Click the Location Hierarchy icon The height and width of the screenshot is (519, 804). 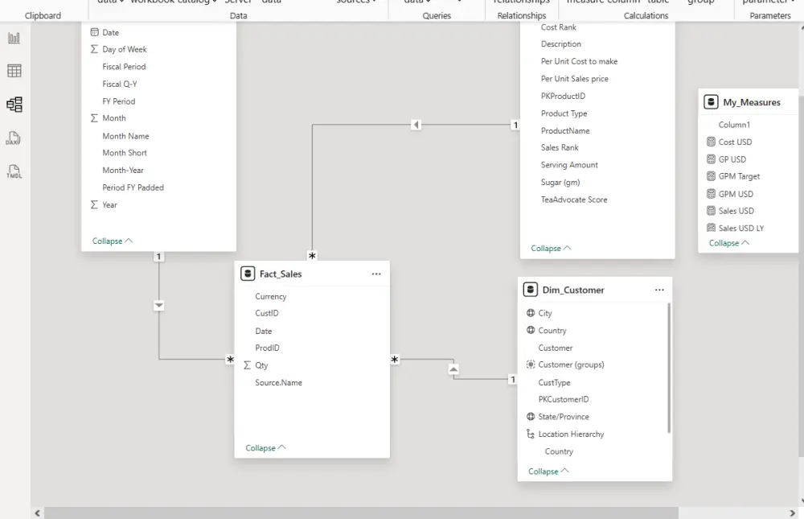point(531,434)
